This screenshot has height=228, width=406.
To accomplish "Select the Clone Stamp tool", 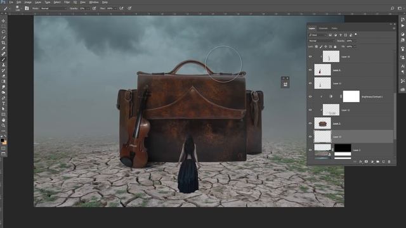I will coord(3,65).
